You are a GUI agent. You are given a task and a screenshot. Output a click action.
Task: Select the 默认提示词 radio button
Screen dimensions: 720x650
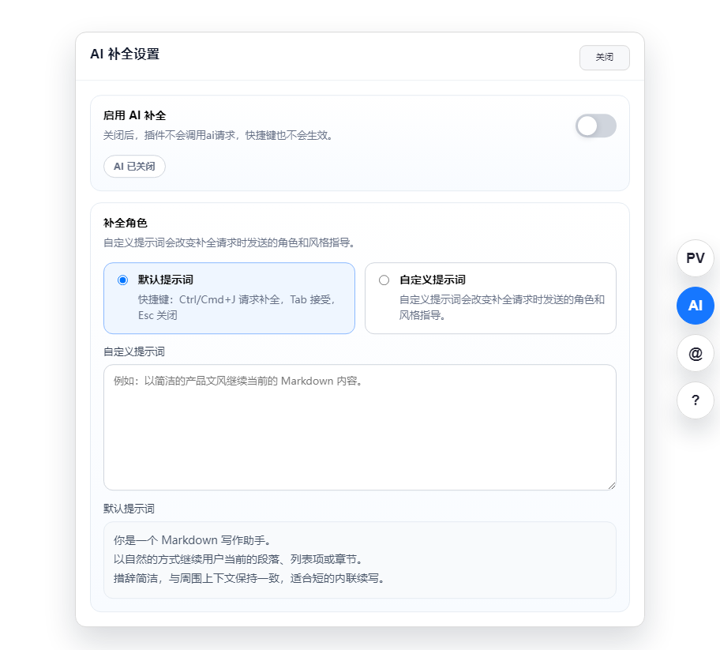[x=122, y=280]
